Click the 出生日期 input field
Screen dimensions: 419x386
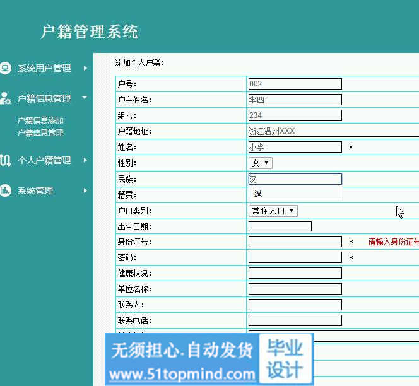pos(280,226)
